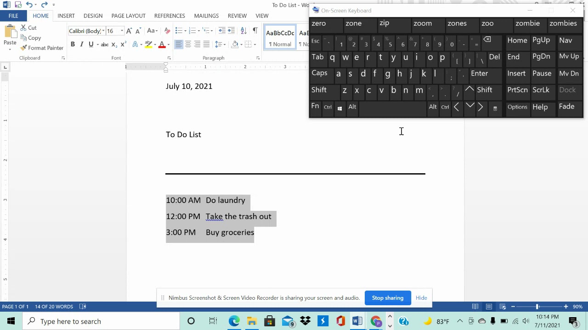This screenshot has height=330, width=588.
Task: Clear all formatting from selection
Action: (x=167, y=31)
